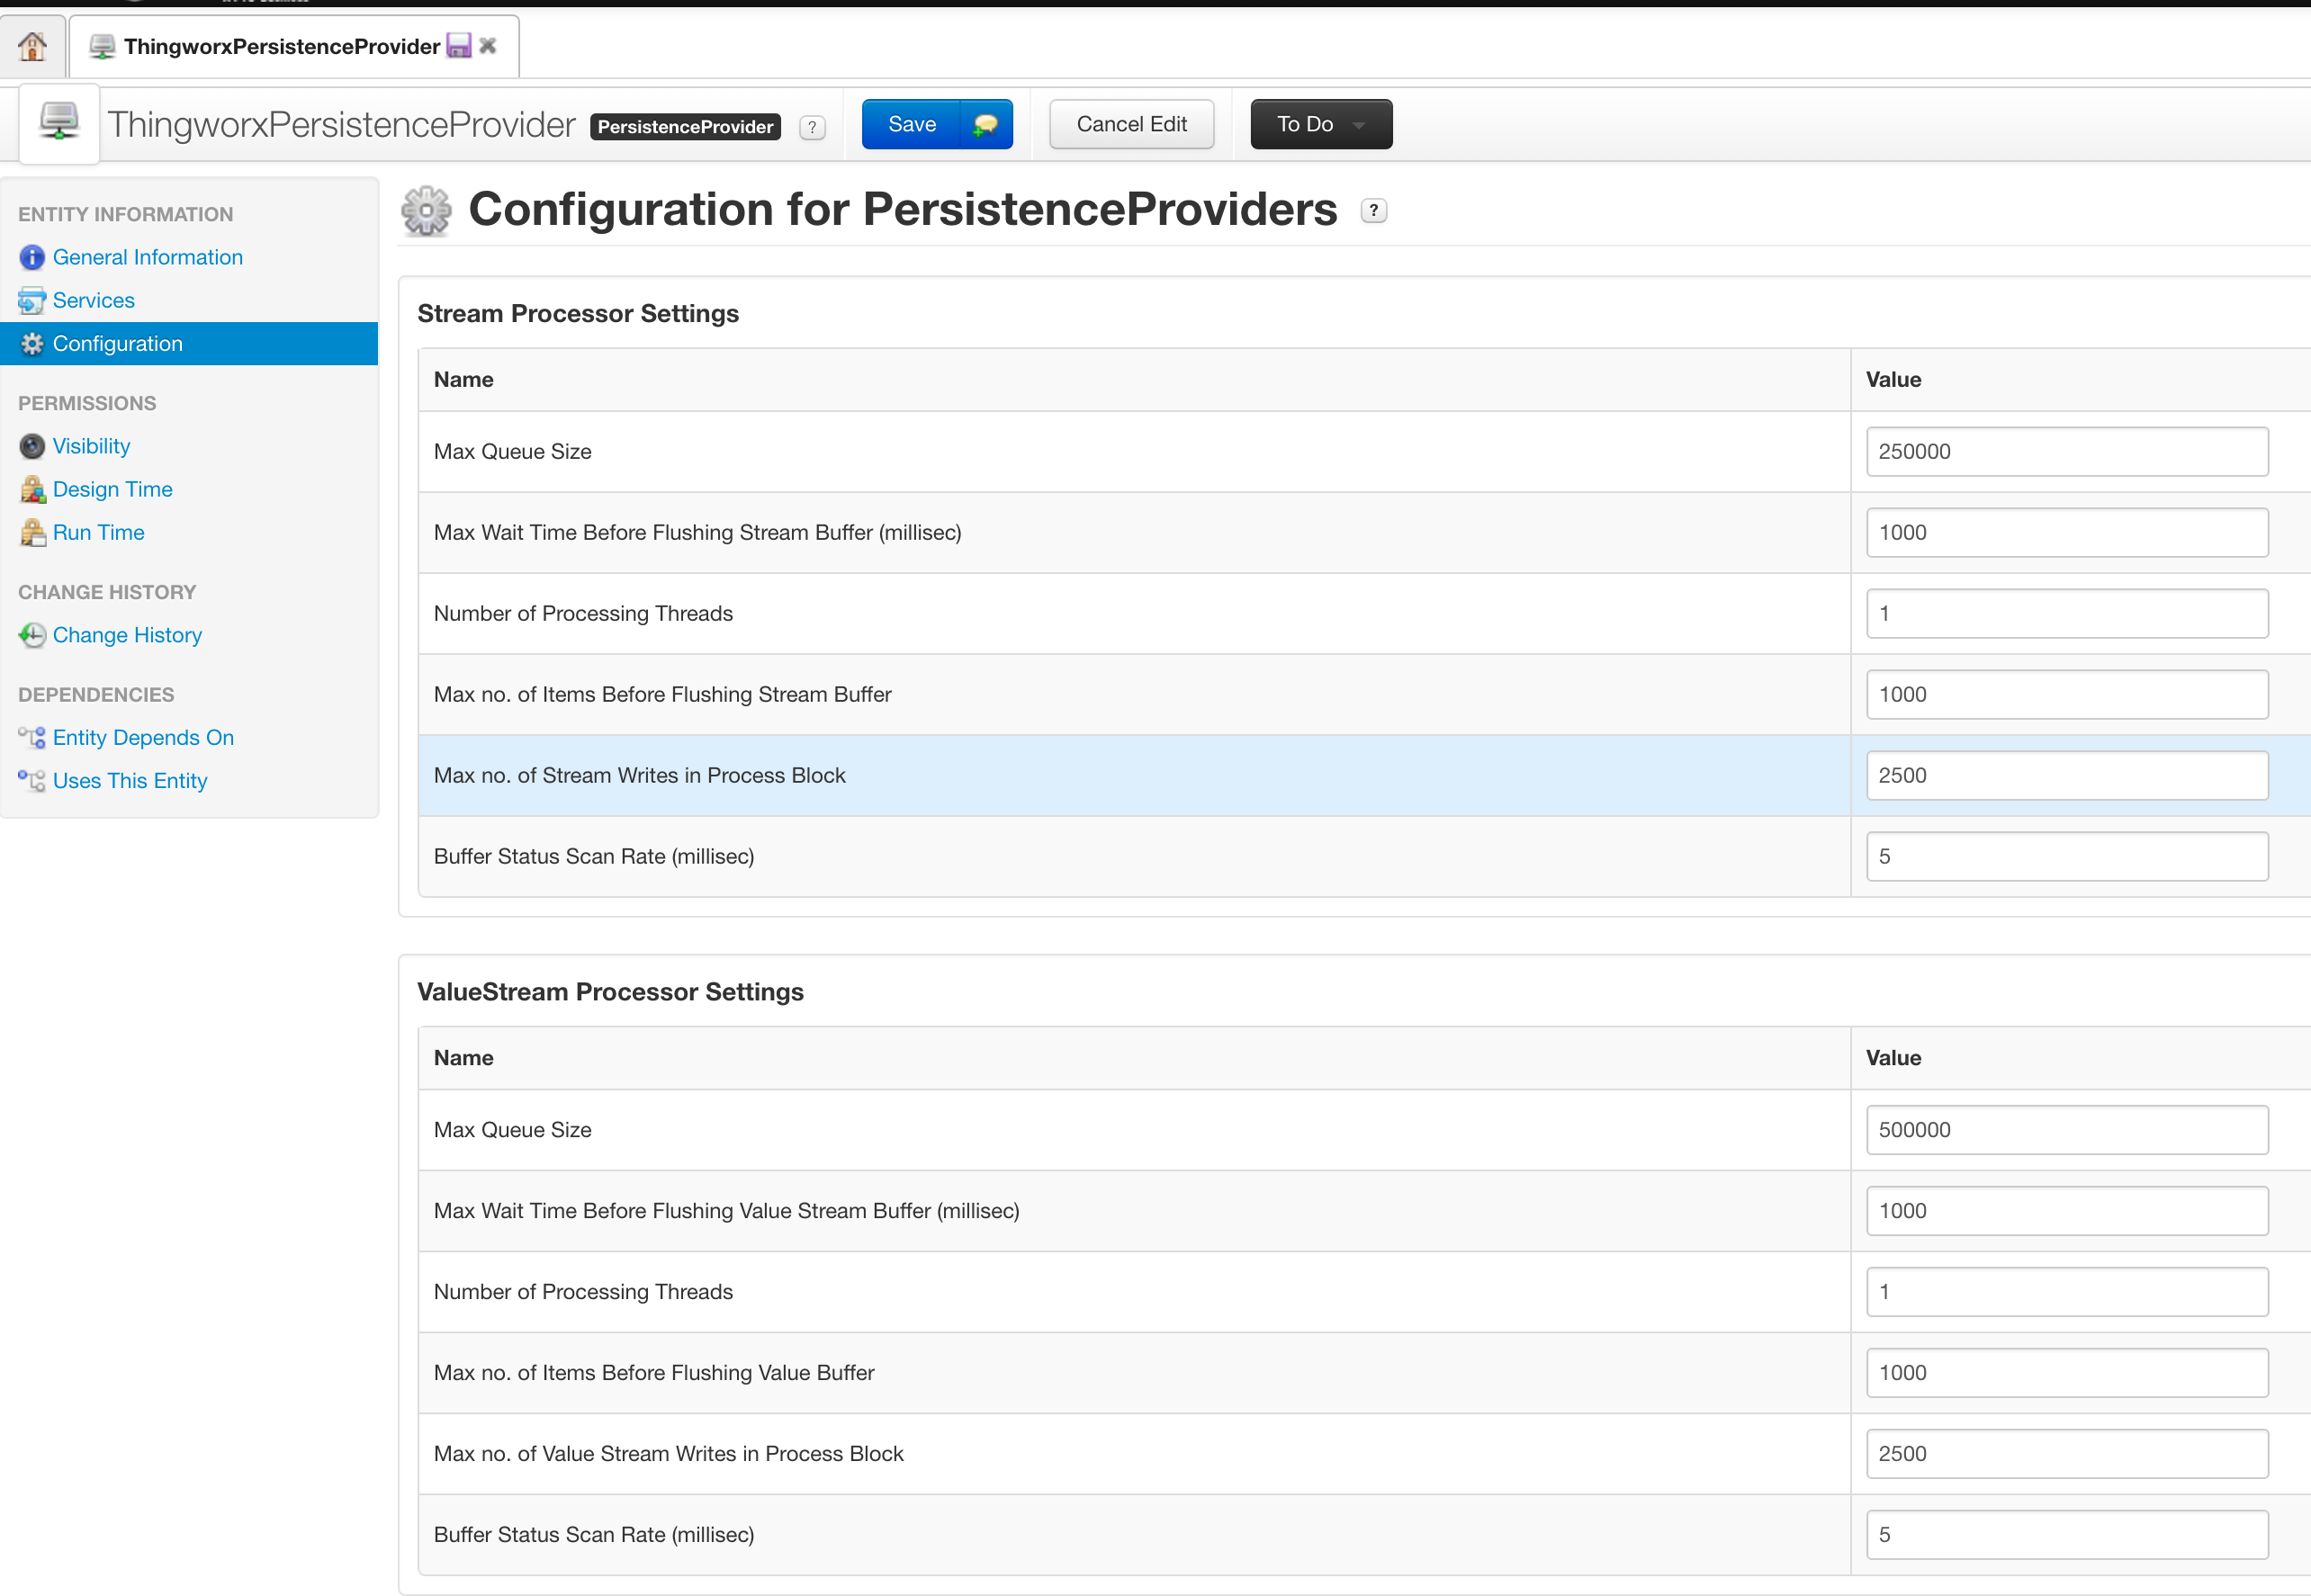Image resolution: width=2311 pixels, height=1596 pixels.
Task: Open Entity Depends On dependencies
Action: tap(144, 737)
